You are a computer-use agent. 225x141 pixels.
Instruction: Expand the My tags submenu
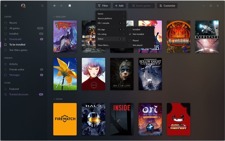[x=111, y=30]
